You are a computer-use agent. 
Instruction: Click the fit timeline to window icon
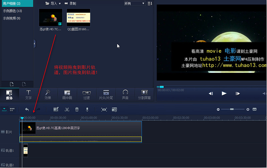coord(255,109)
